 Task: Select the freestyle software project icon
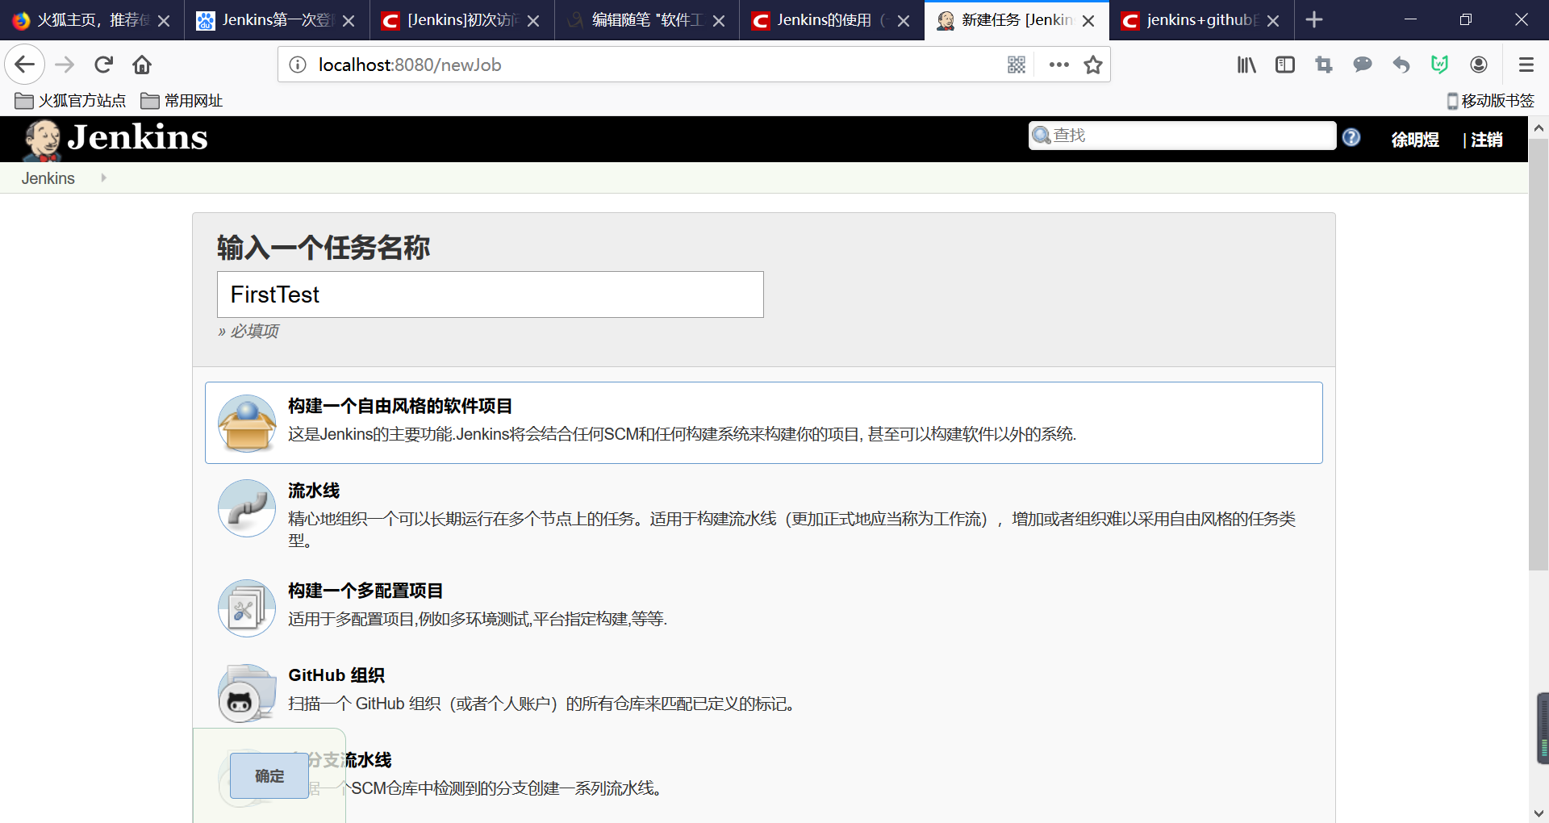point(247,423)
